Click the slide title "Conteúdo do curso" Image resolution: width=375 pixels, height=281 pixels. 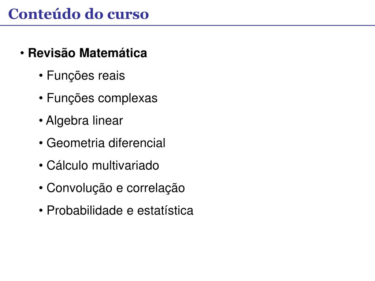coord(78,14)
